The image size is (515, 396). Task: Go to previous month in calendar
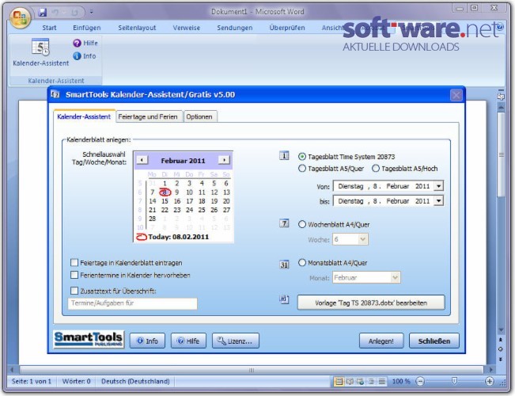[x=142, y=160]
